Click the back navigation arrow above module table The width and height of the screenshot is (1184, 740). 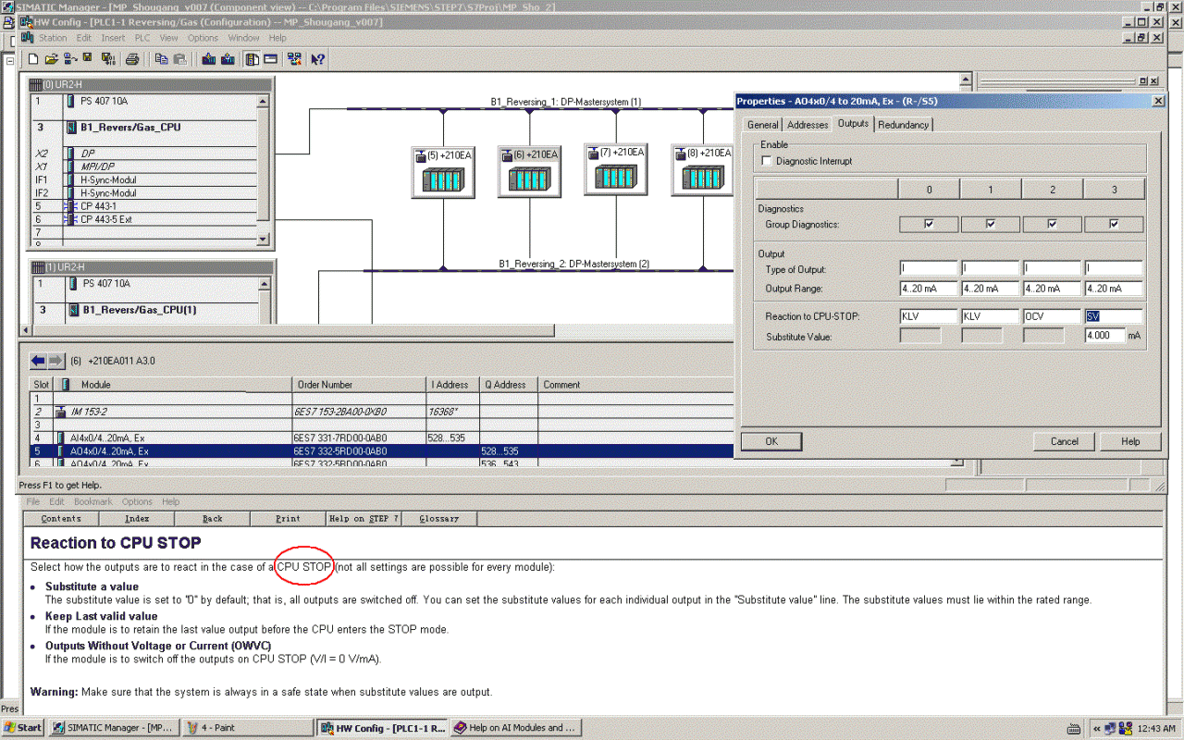coord(38,361)
